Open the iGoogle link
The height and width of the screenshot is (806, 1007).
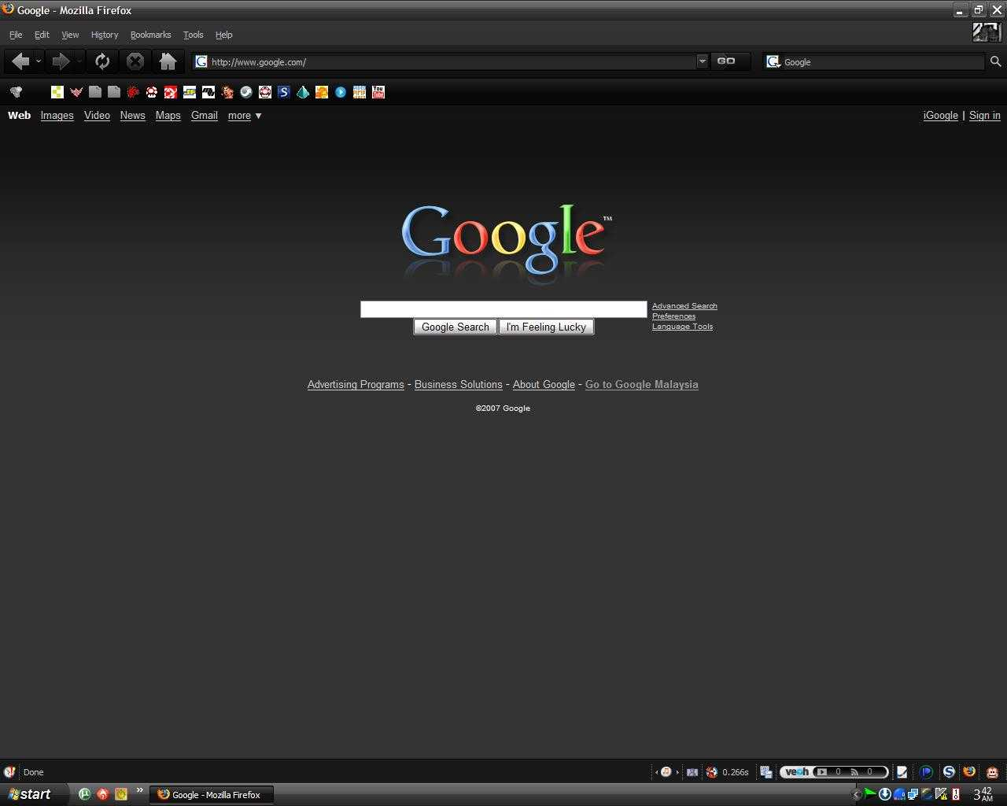pos(940,116)
